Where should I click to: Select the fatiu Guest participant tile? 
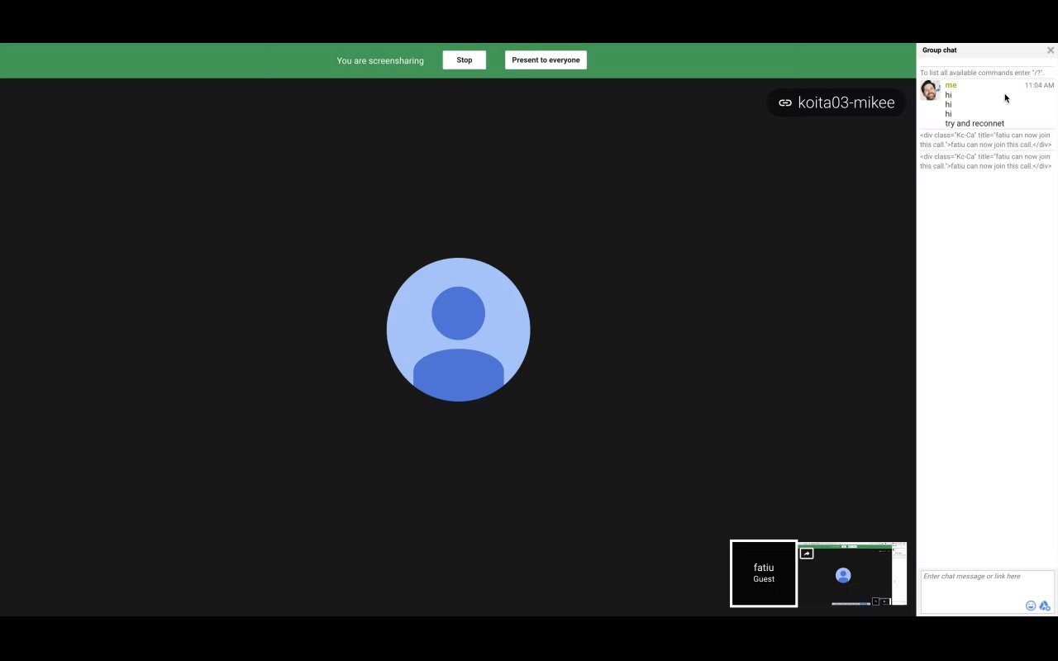click(x=764, y=573)
